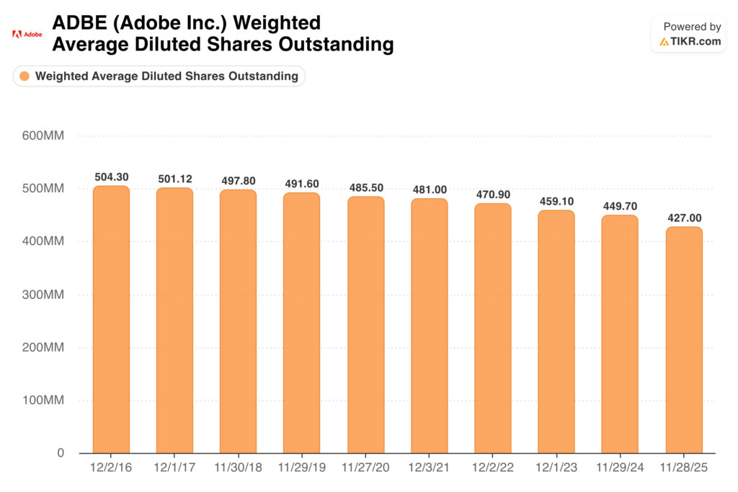Click the chart title text
Screen dimensions: 738x492
pyautogui.click(x=223, y=34)
